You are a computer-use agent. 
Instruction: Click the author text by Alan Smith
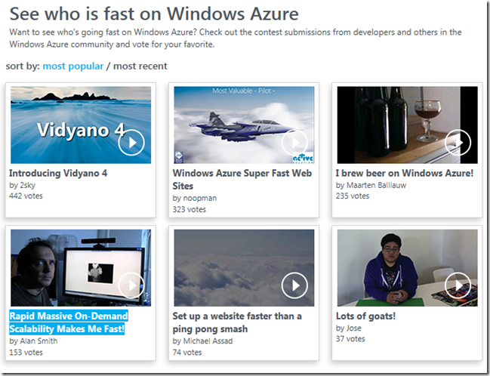(33, 341)
